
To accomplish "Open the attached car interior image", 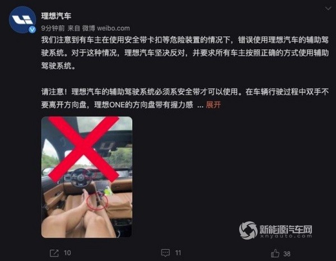I will 87,177.
